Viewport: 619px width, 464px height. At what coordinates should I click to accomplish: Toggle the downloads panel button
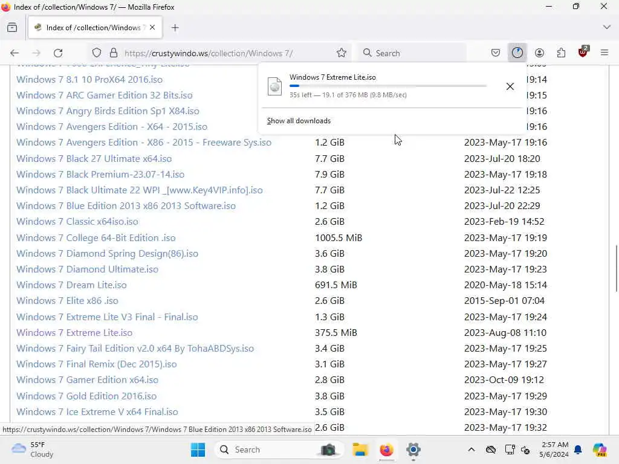(517, 53)
